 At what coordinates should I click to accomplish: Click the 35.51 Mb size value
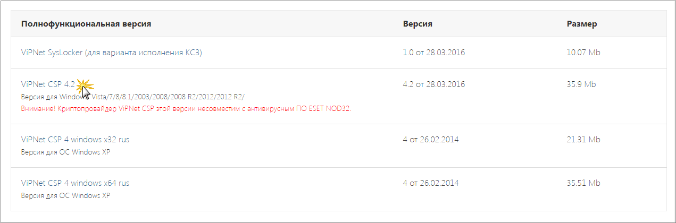tap(583, 183)
